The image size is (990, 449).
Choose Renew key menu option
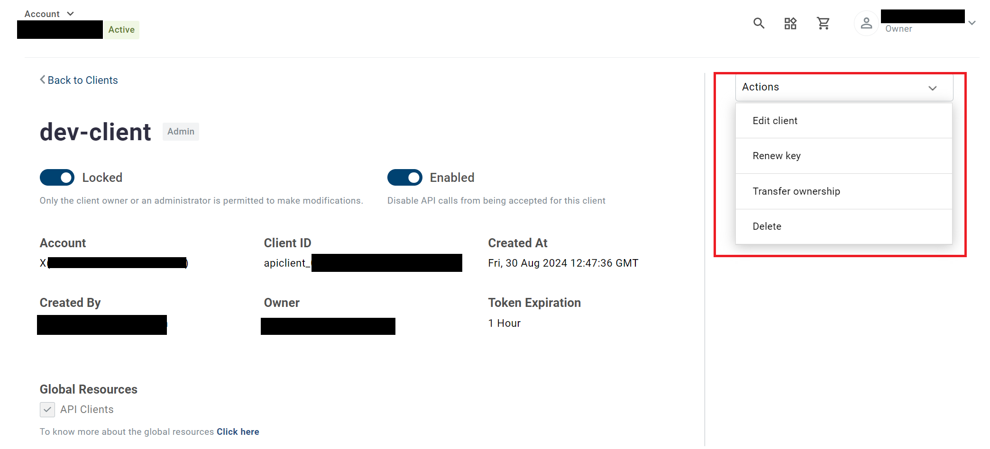[x=776, y=156]
